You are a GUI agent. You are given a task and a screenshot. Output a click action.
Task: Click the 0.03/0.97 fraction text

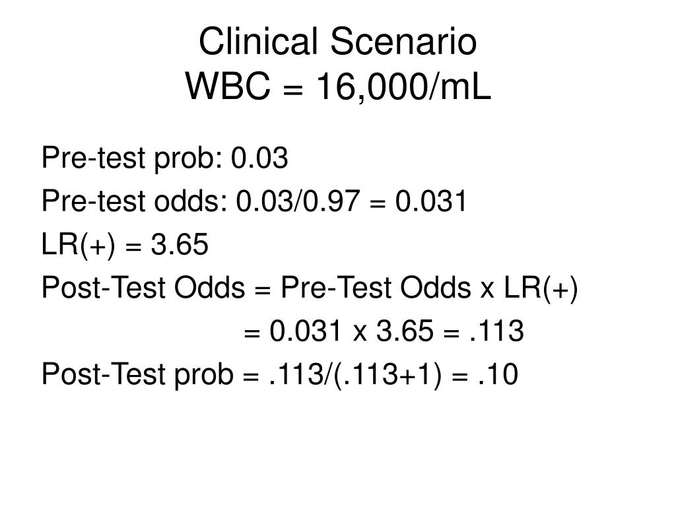coord(298,201)
